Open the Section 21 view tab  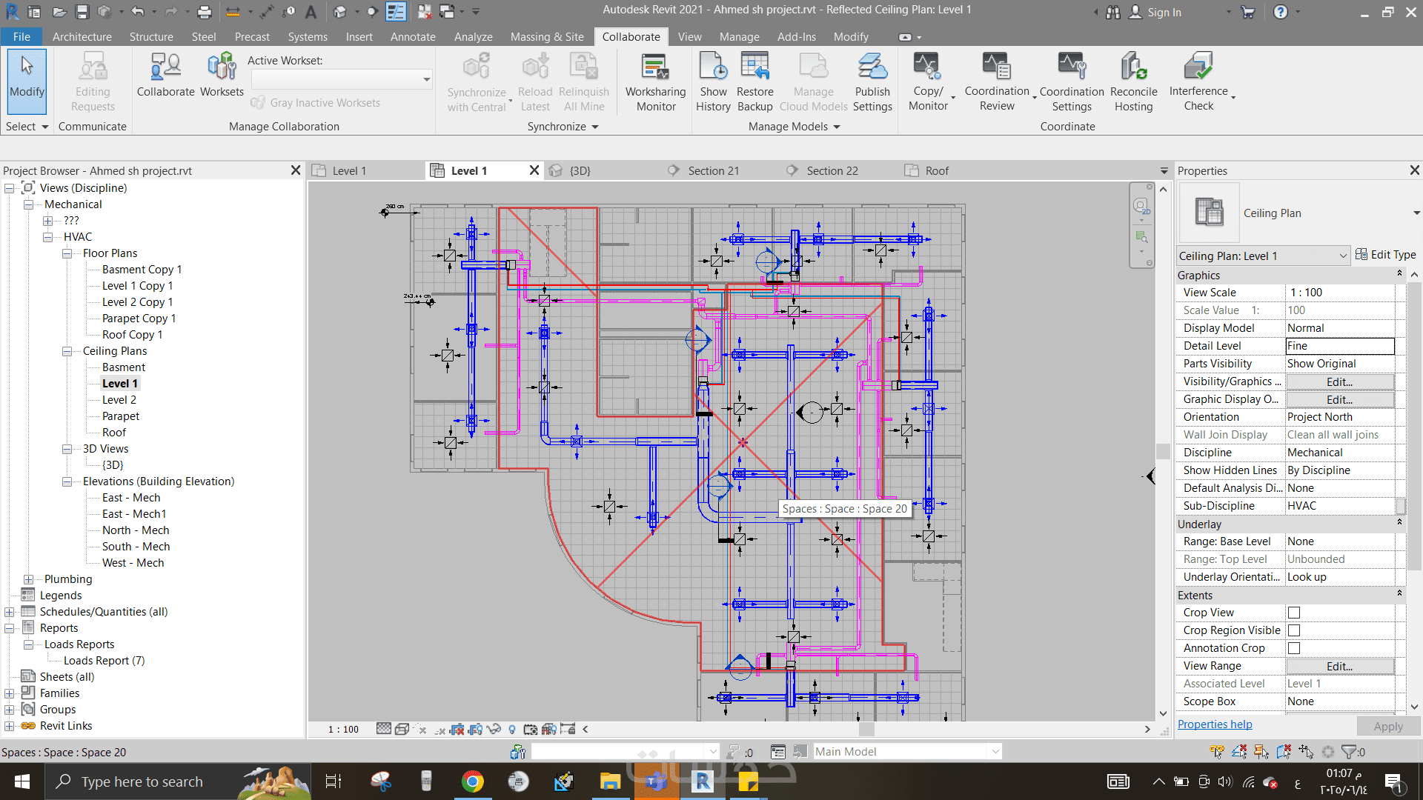[x=713, y=171]
